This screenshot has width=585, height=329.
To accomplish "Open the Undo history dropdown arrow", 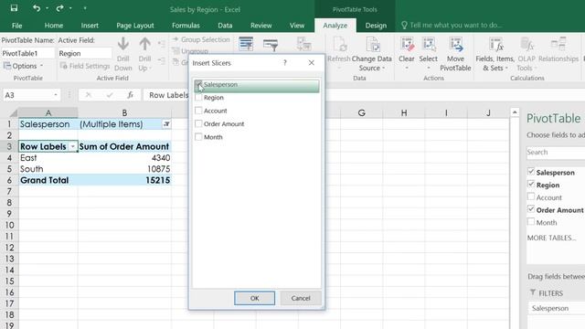I will (x=47, y=8).
